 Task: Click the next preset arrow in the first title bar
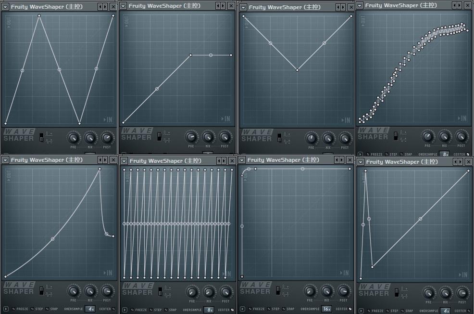click(105, 7)
